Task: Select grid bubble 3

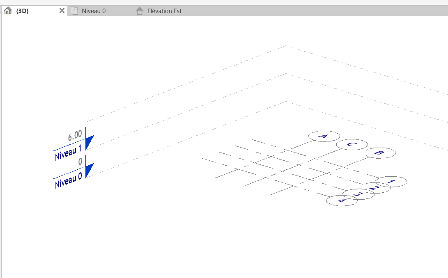Action: click(358, 194)
